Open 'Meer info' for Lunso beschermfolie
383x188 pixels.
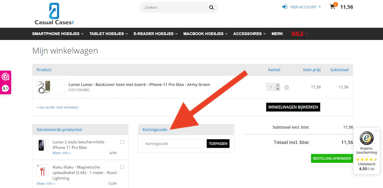pyautogui.click(x=62, y=153)
